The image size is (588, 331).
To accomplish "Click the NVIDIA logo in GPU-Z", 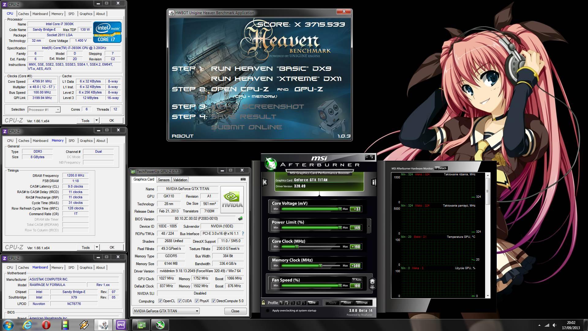I will (x=232, y=200).
